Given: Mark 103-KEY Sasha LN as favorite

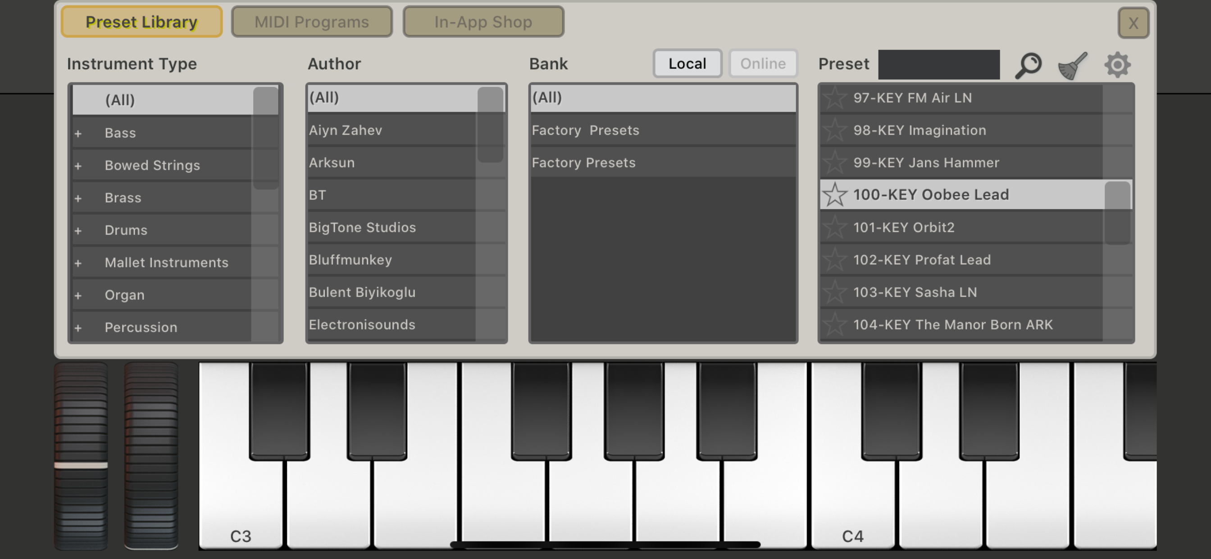Looking at the screenshot, I should point(835,292).
